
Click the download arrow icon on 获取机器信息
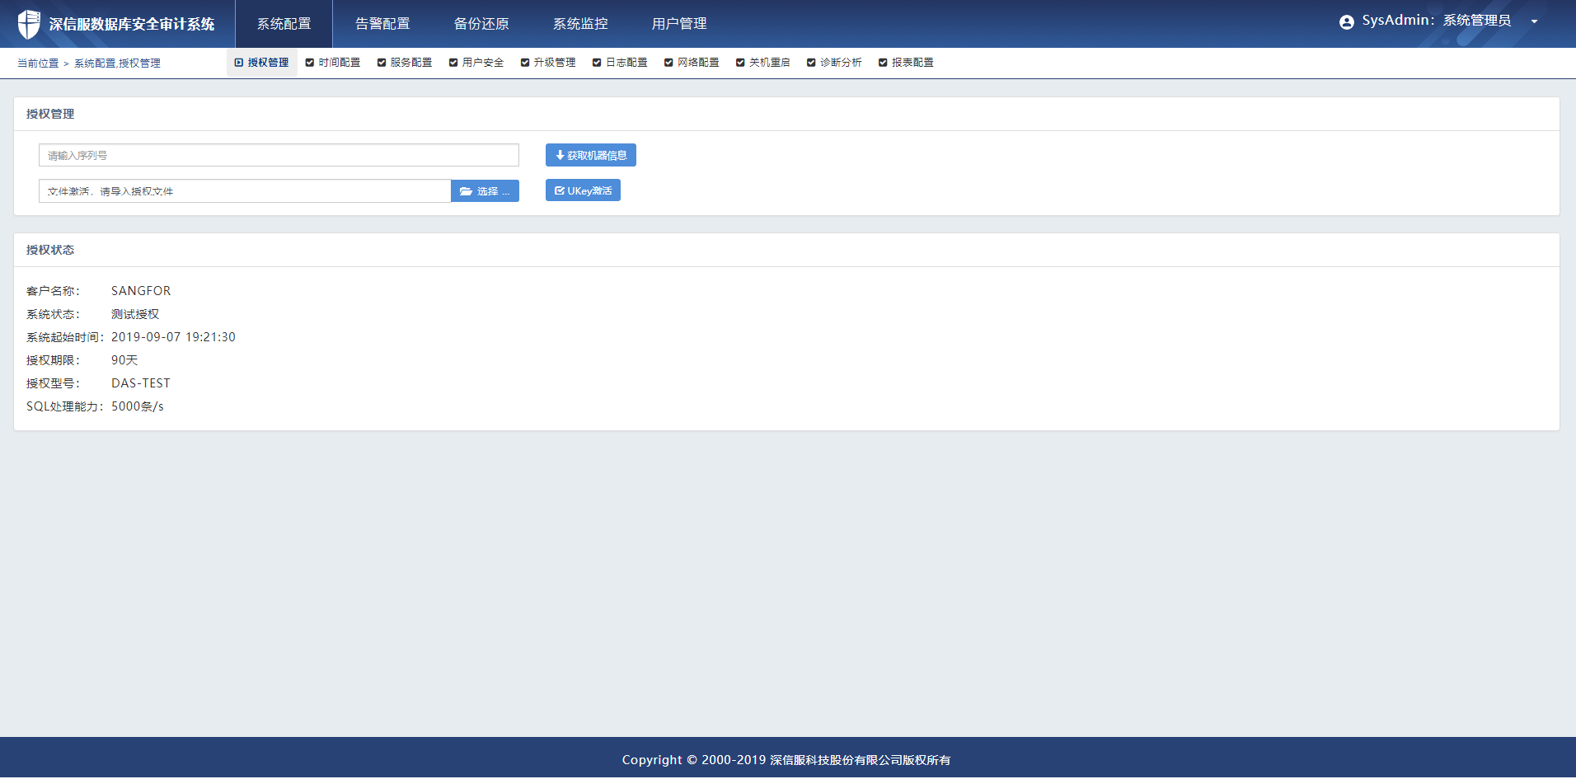click(560, 155)
